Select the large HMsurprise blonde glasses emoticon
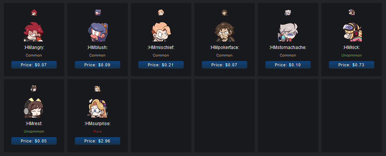386x156 pixels. [x=98, y=108]
